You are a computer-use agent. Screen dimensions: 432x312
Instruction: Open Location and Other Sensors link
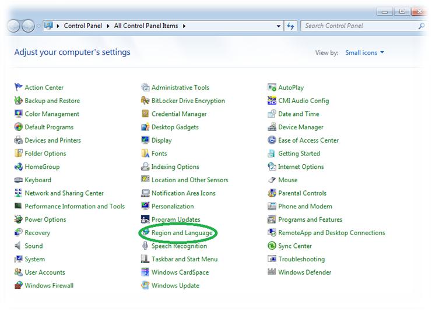point(190,180)
